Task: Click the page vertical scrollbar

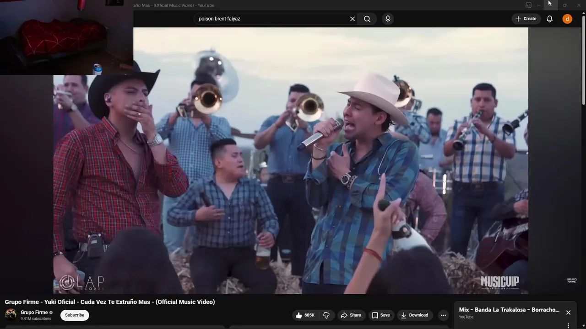Action: coord(583,59)
